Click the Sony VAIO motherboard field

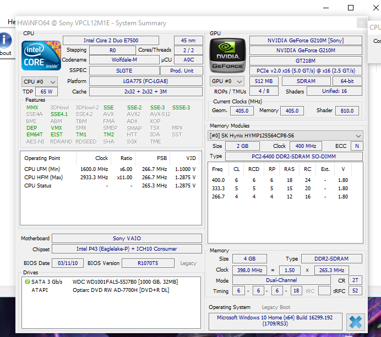coord(127,238)
